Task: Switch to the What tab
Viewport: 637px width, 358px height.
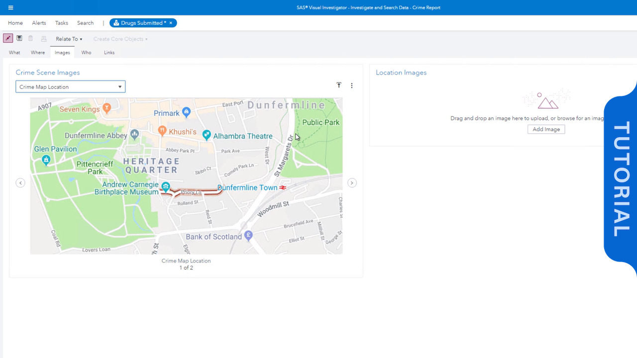Action: [x=14, y=52]
